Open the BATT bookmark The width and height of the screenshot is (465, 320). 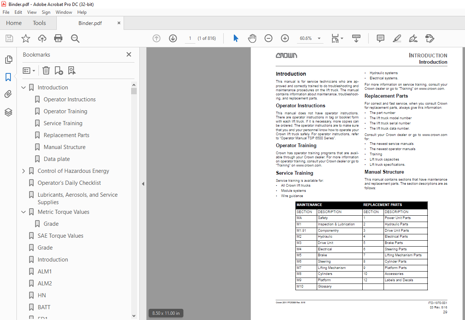[44, 307]
